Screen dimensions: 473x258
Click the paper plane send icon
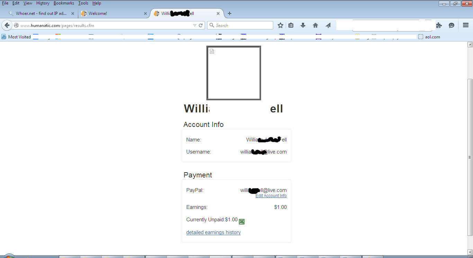click(x=328, y=25)
